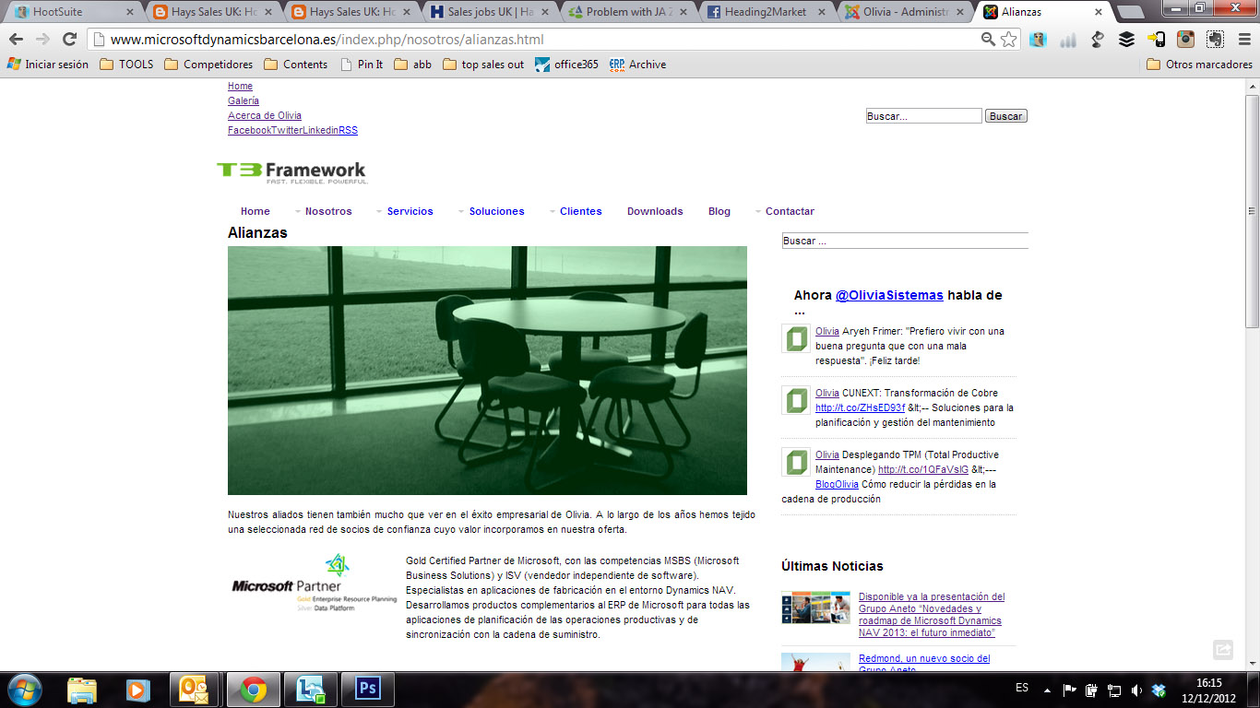Click the desk lamp extension icon
The height and width of the screenshot is (708, 1260).
point(1098,40)
